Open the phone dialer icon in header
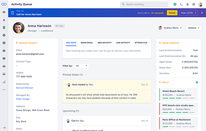Viewport: 206px width, 131px height. (x=181, y=4)
